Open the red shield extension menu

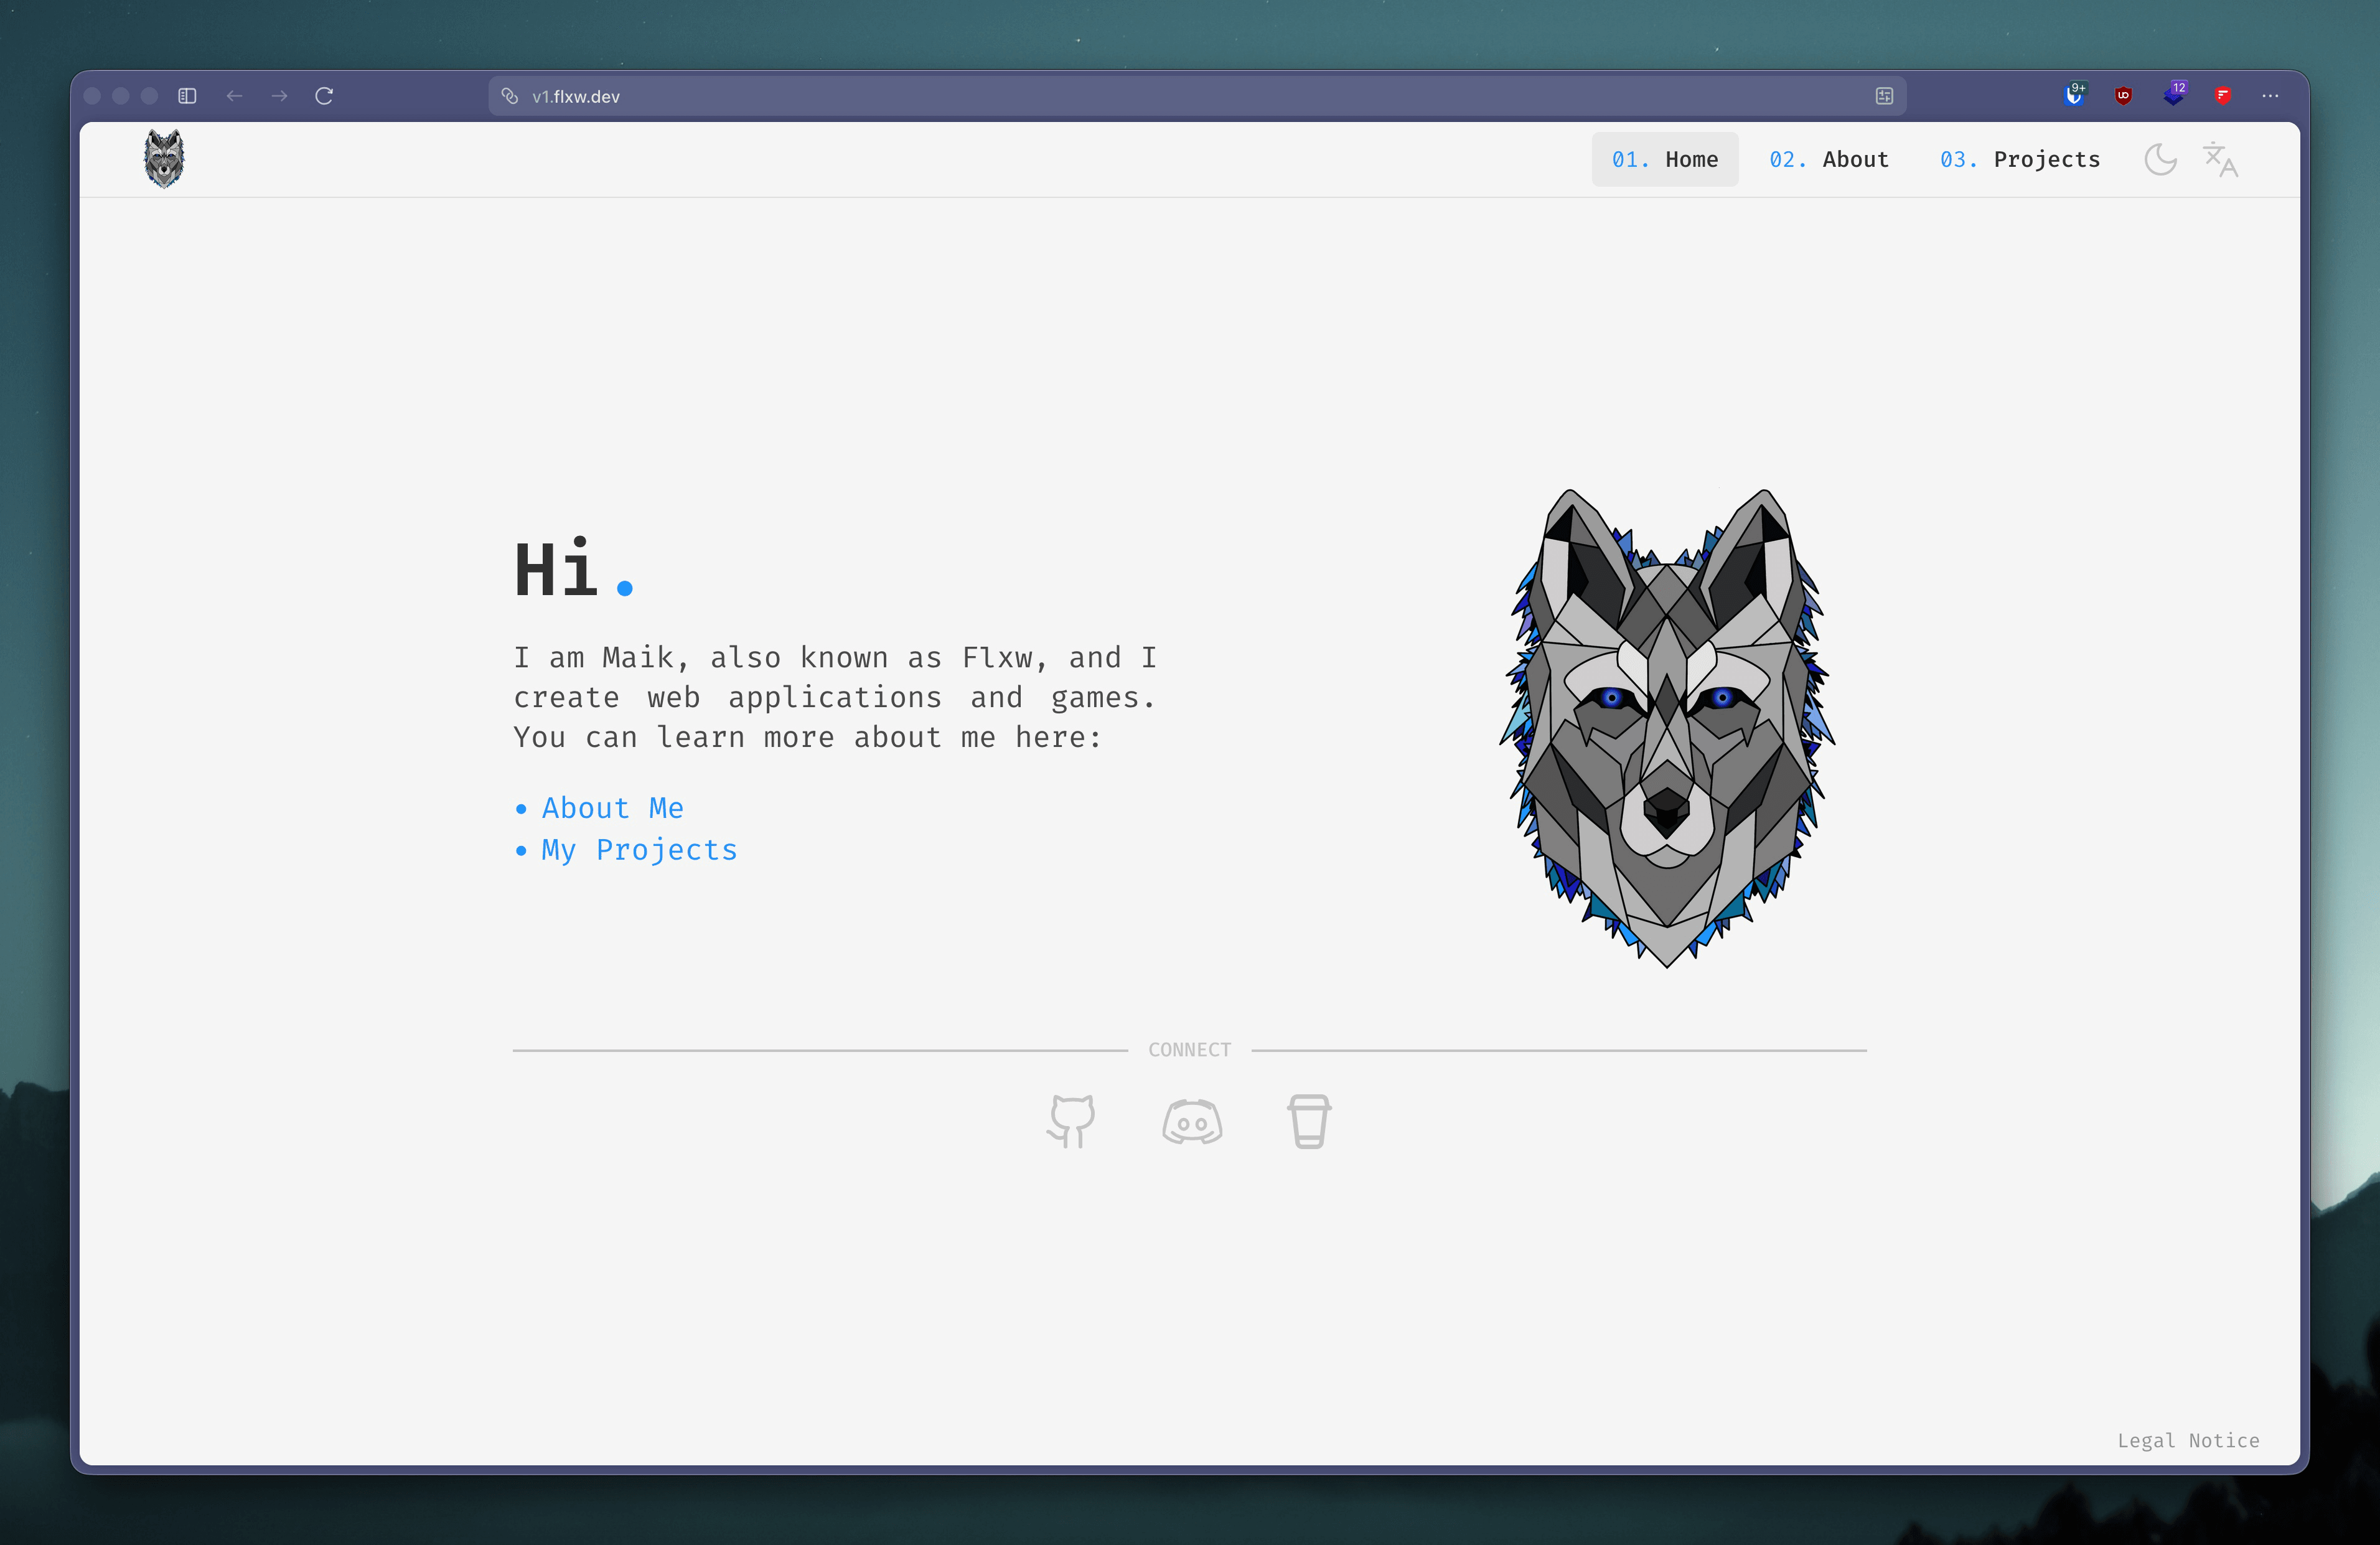click(2223, 95)
